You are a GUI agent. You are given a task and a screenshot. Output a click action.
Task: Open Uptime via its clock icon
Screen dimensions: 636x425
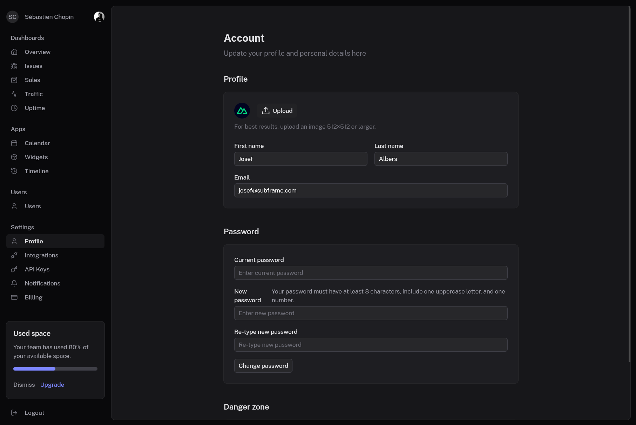click(14, 108)
